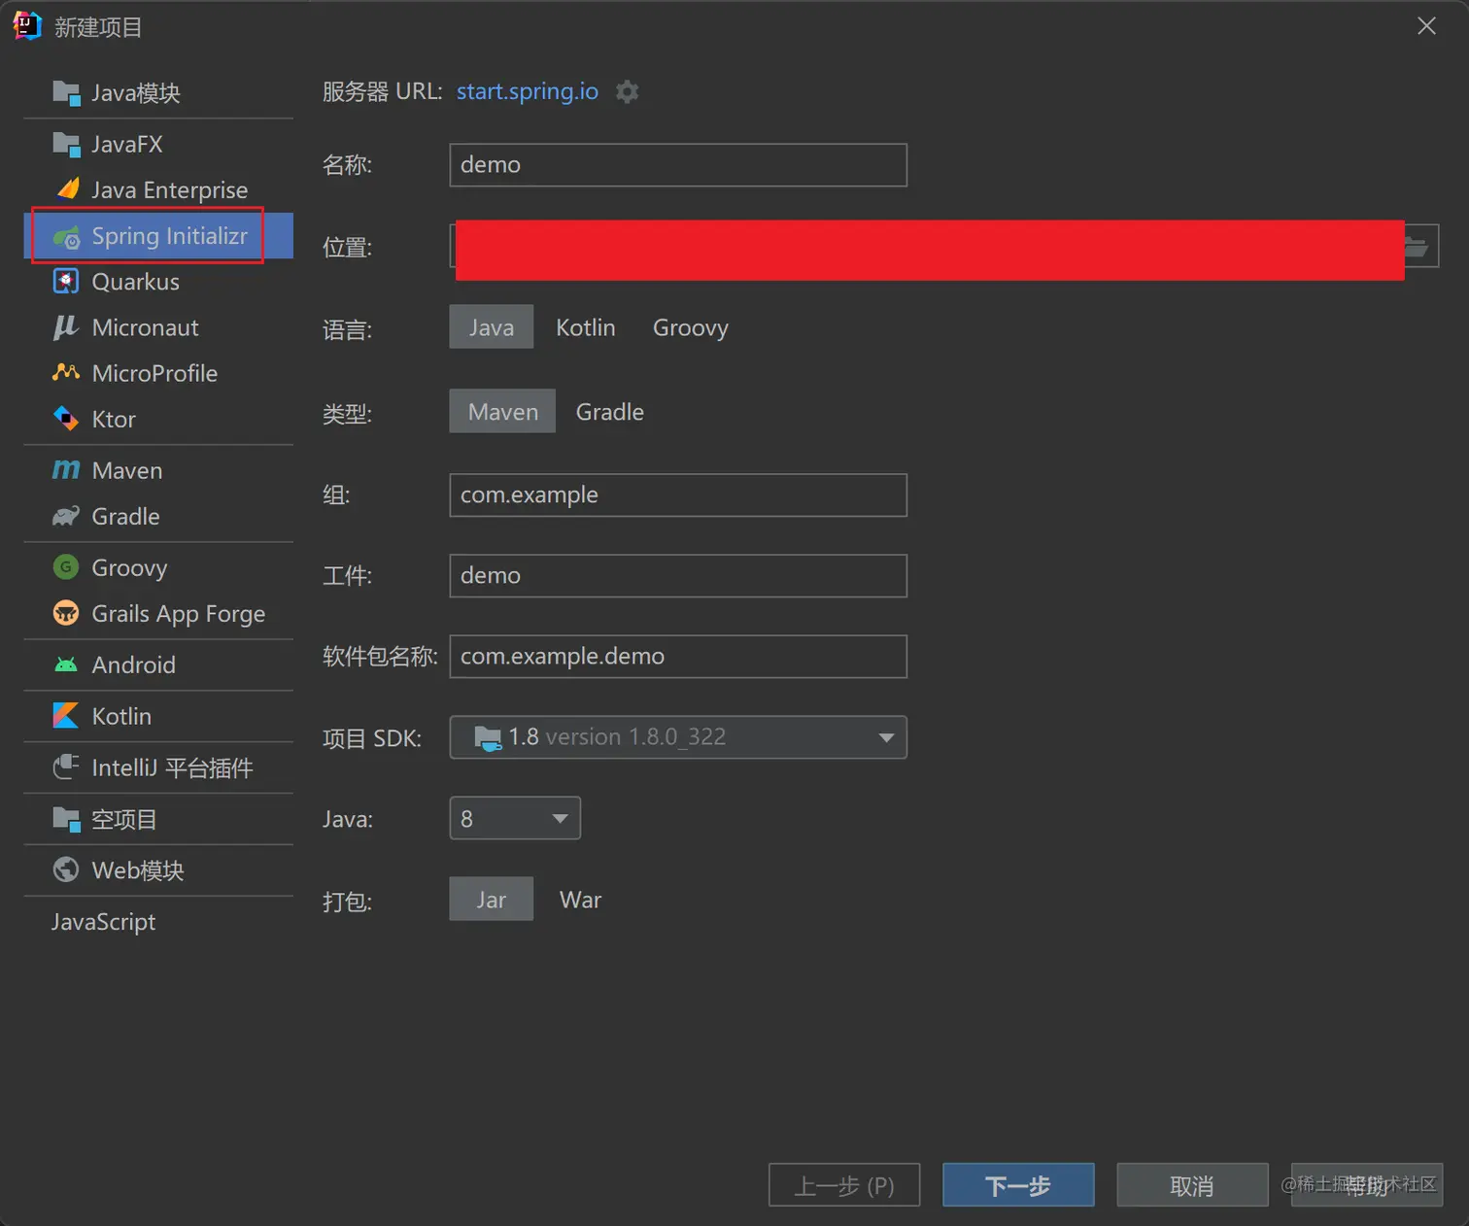Click the Gradle elephant icon
This screenshot has height=1226, width=1469.
pyautogui.click(x=66, y=516)
